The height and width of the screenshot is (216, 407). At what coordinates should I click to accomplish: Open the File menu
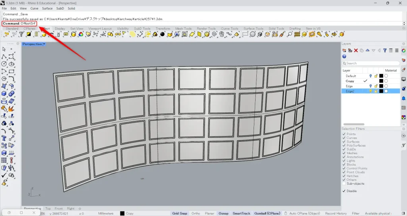(4, 8)
